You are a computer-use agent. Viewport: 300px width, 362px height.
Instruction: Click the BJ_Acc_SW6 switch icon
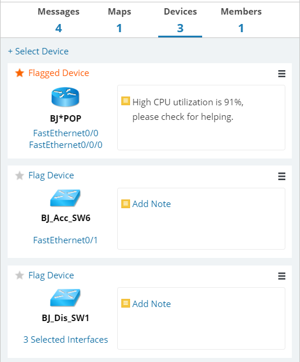point(65,198)
